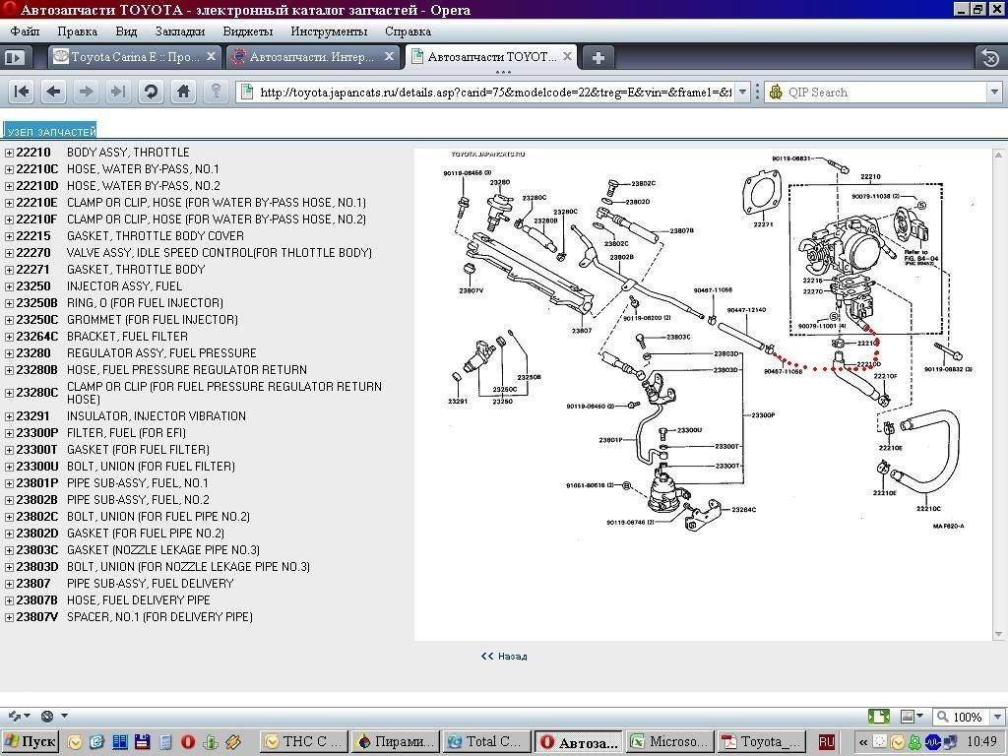
Task: Open the Инструменты menu
Action: [x=329, y=31]
